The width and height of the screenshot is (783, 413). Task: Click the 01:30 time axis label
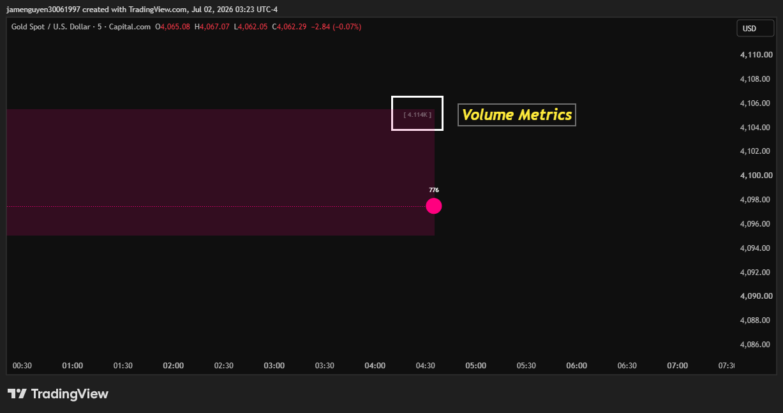[x=123, y=366]
